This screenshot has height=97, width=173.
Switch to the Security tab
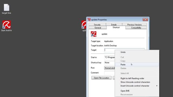(x=97, y=25)
